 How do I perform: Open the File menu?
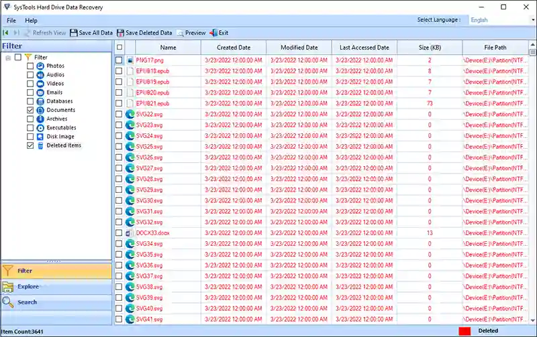[11, 21]
